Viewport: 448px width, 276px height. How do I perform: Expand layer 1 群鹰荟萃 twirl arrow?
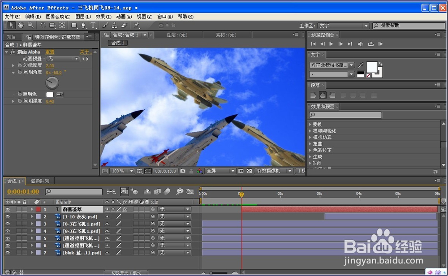32,209
